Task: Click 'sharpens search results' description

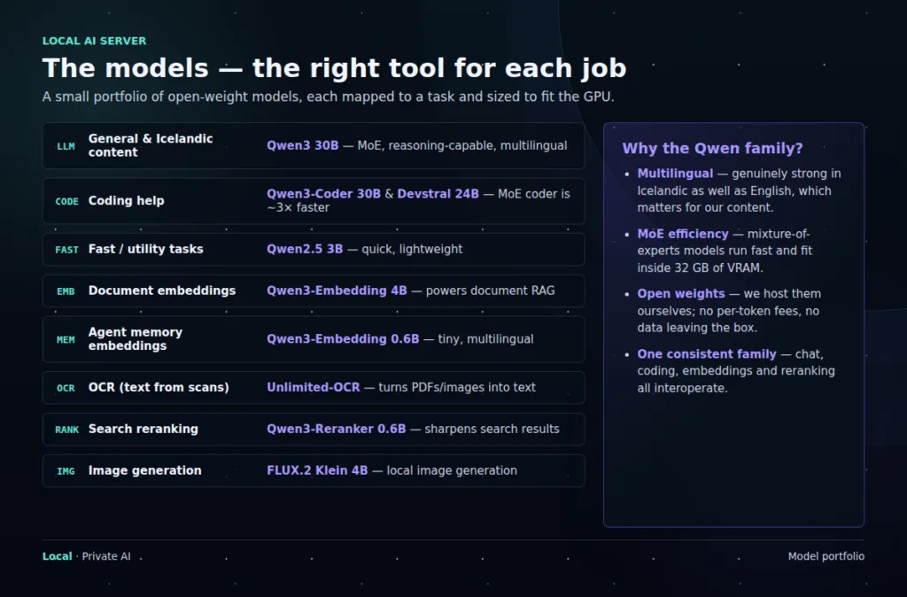Action: point(492,430)
